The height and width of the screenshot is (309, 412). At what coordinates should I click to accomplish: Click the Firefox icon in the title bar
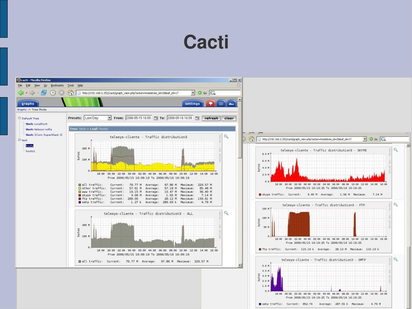pos(19,80)
